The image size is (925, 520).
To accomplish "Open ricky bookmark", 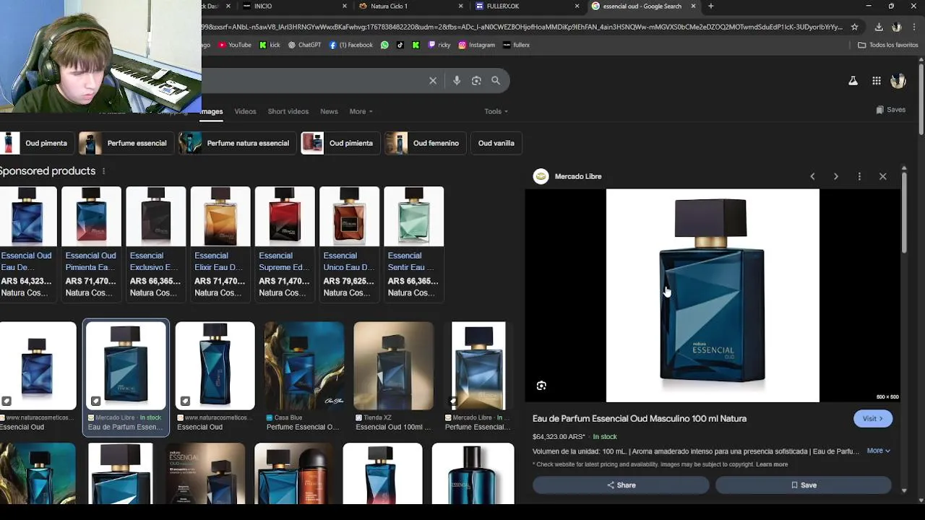I will tap(439, 45).
